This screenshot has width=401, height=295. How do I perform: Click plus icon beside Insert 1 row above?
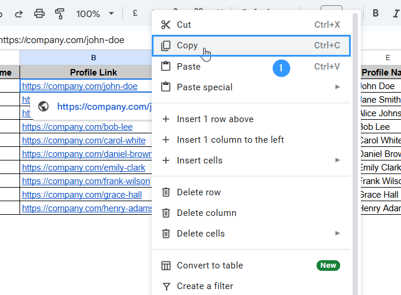click(x=166, y=119)
